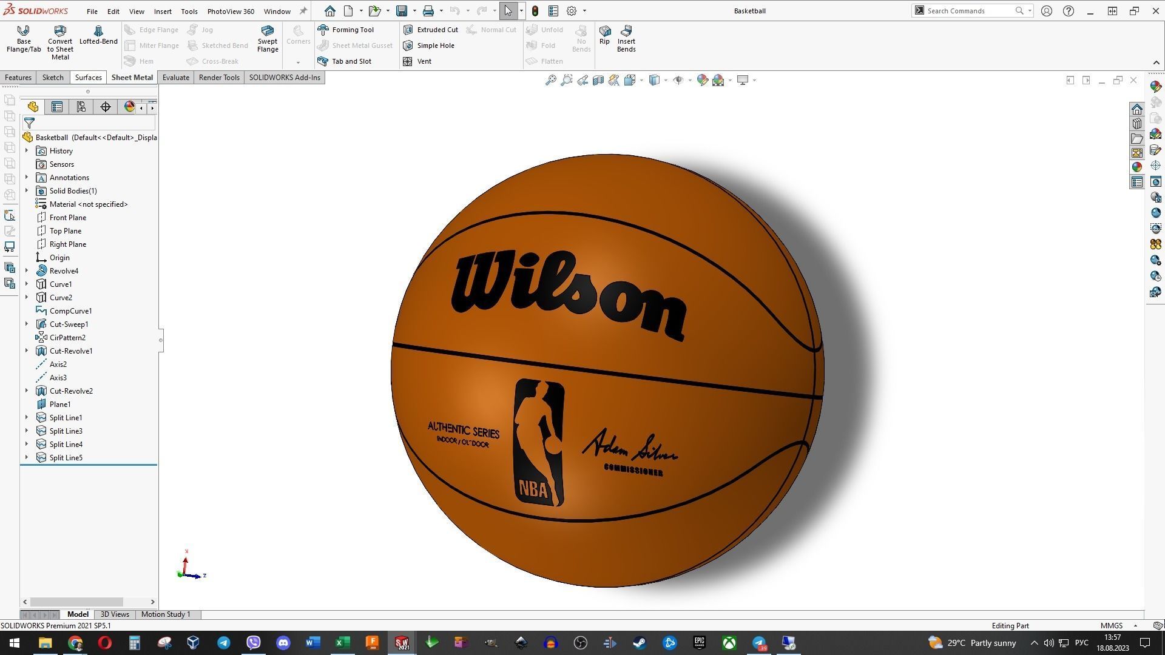Open the Help question mark button
This screenshot has height=655, width=1165.
[x=1069, y=11]
